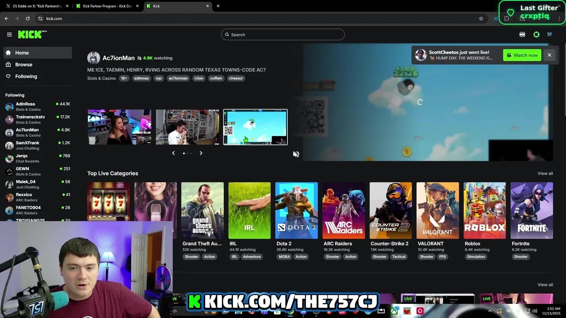Open ScottCheetos avatar in the notification
The image size is (566, 318).
click(x=421, y=55)
